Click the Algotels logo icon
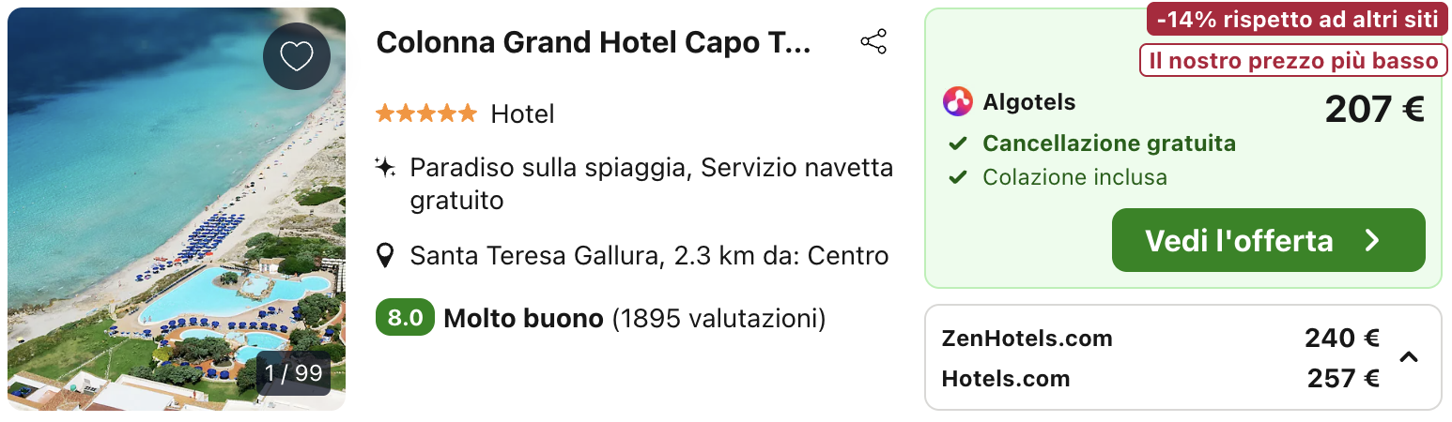Viewport: 1452px width, 422px height. click(958, 101)
